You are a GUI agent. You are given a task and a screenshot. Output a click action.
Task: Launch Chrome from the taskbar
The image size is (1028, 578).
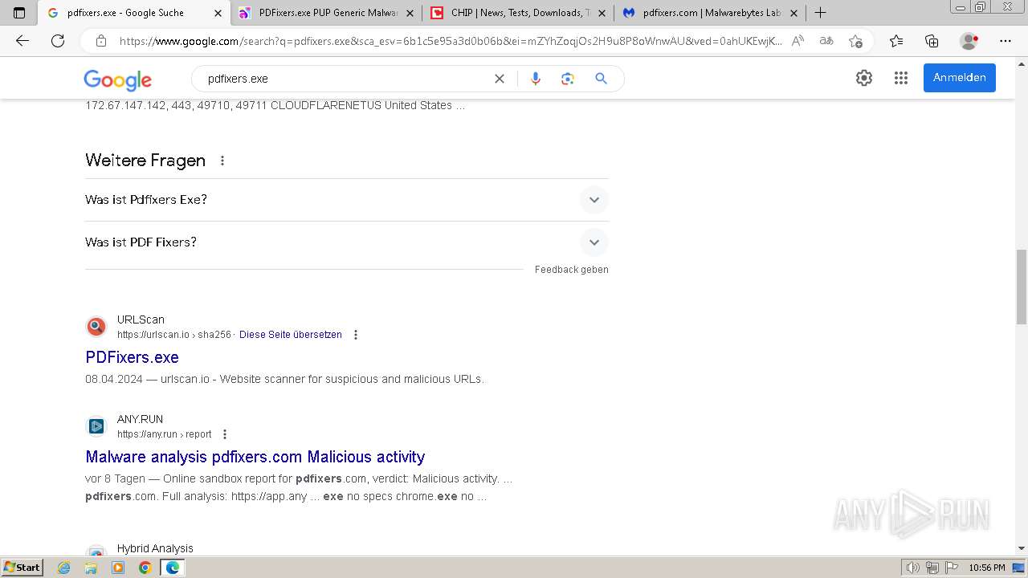click(x=145, y=568)
